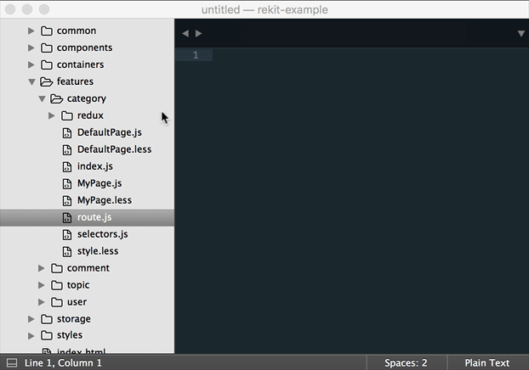Click the common folder icon
The image size is (529, 370).
(47, 31)
